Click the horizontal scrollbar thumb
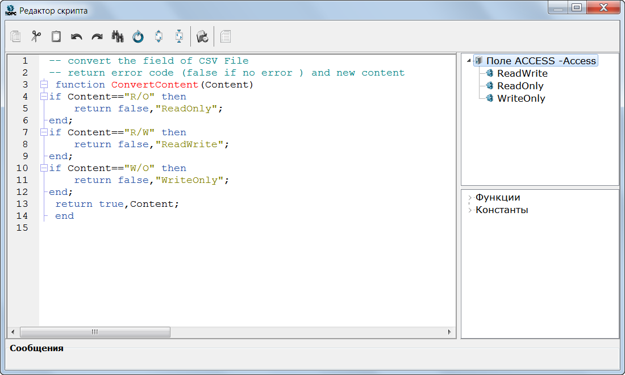The width and height of the screenshot is (625, 375). point(95,332)
